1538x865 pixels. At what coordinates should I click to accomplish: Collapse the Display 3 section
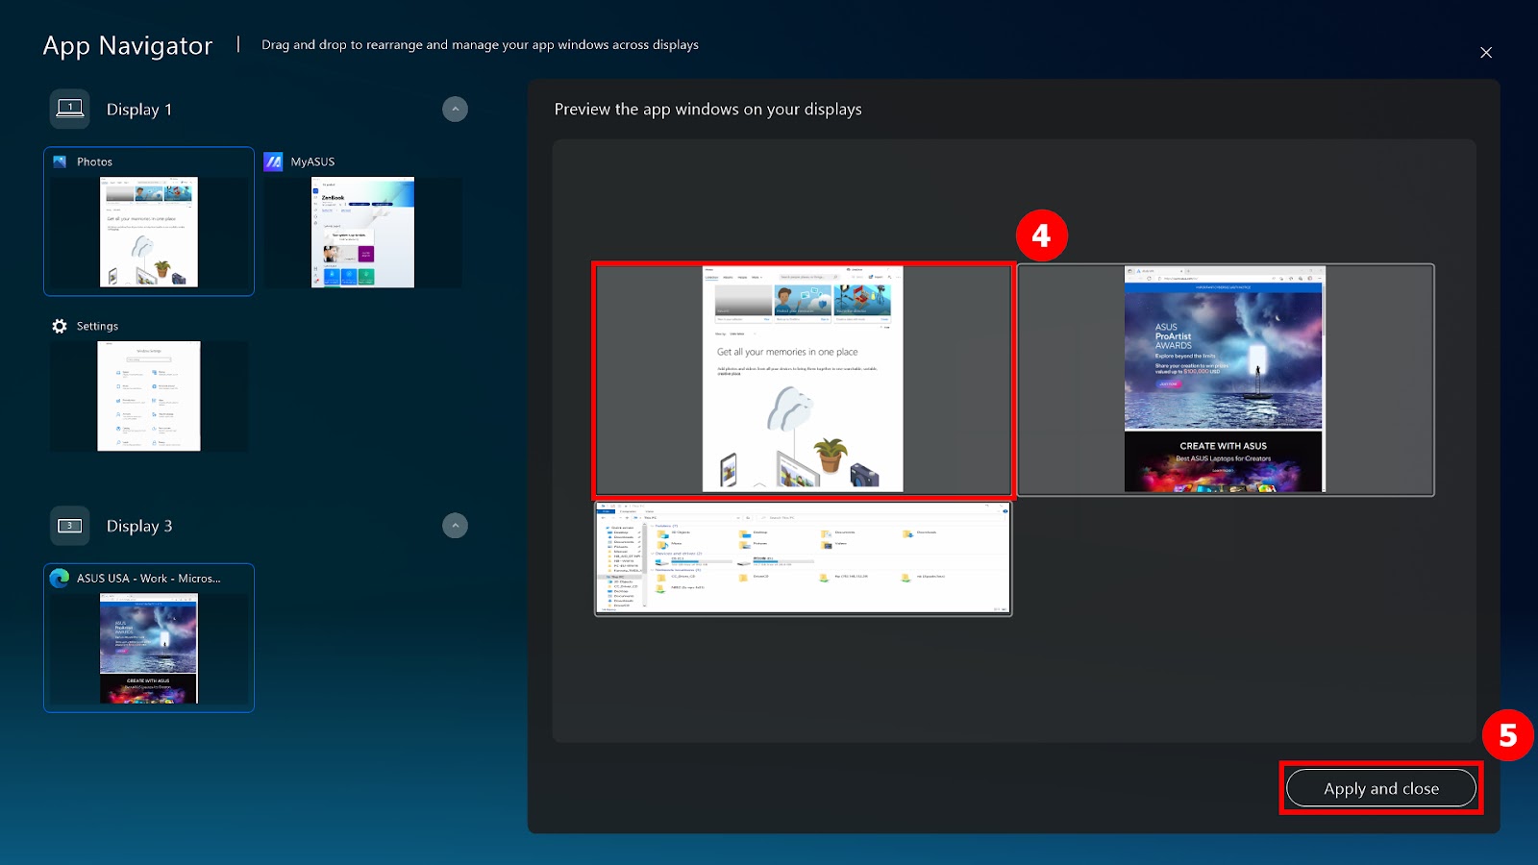tap(455, 526)
